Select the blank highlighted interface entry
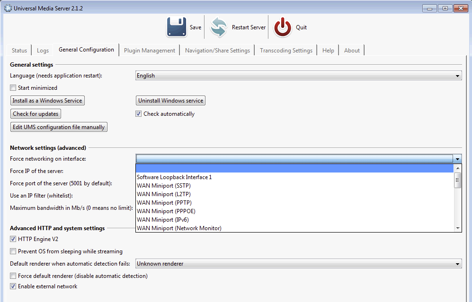Viewport: 472px width, 302px height. click(294, 169)
